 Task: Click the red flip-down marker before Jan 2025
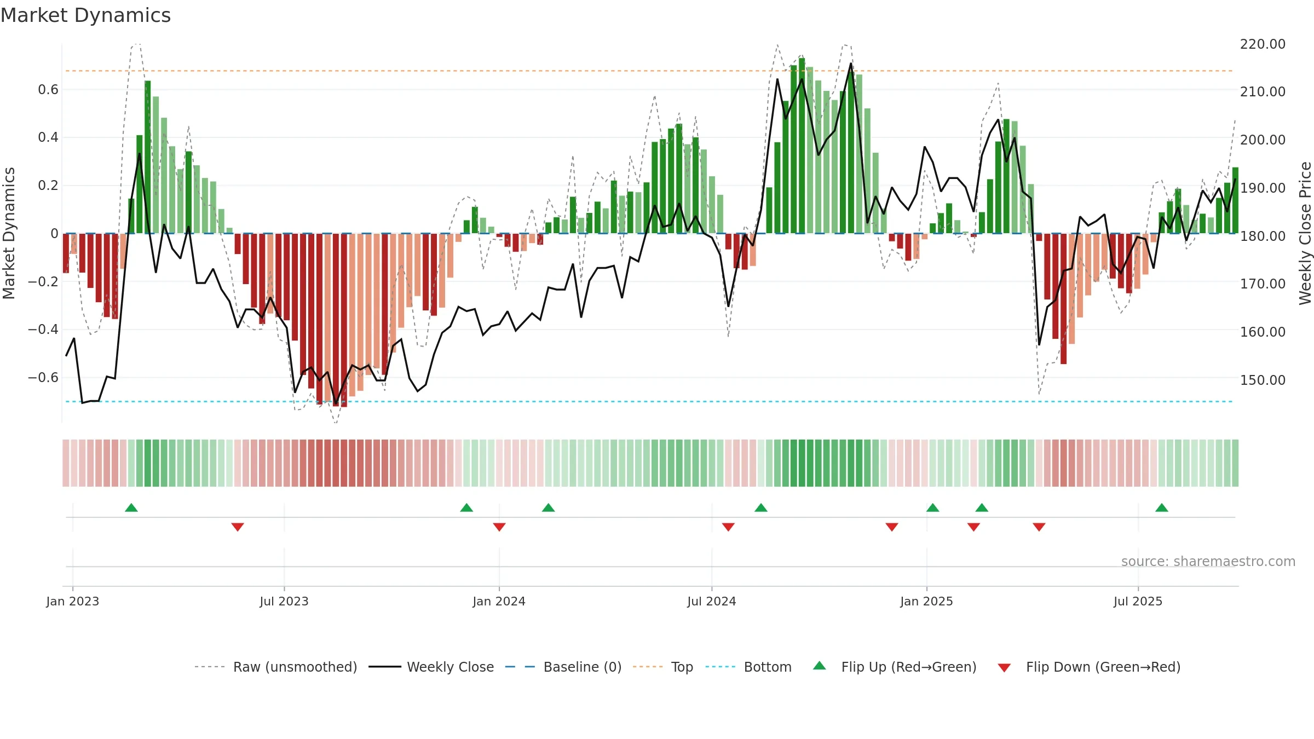(x=892, y=527)
